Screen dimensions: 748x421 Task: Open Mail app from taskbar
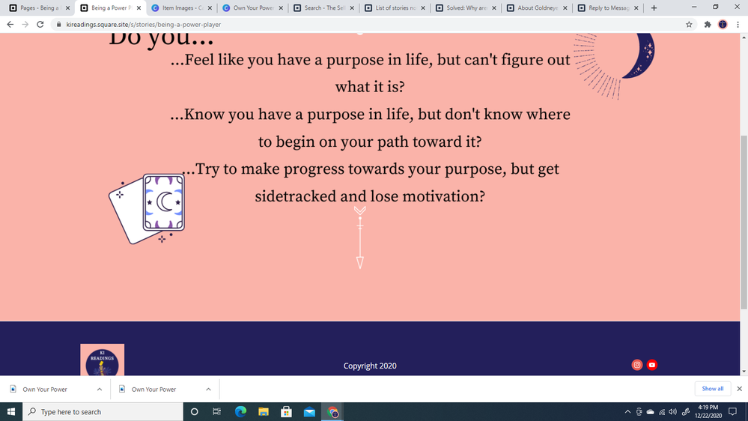tap(309, 411)
